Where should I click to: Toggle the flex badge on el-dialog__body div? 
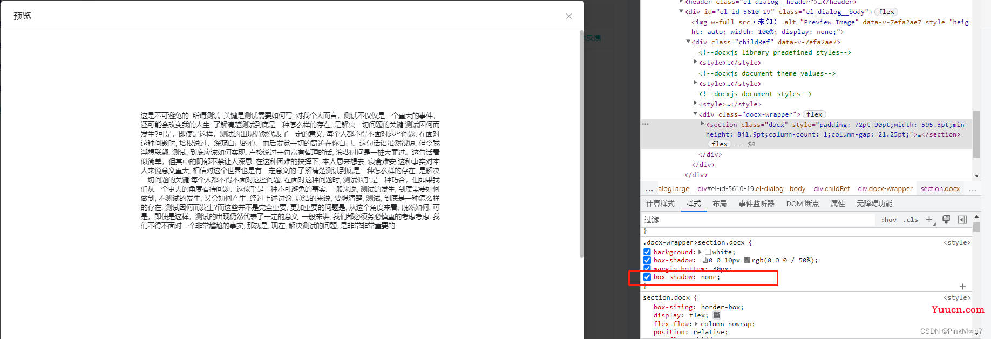coord(886,12)
